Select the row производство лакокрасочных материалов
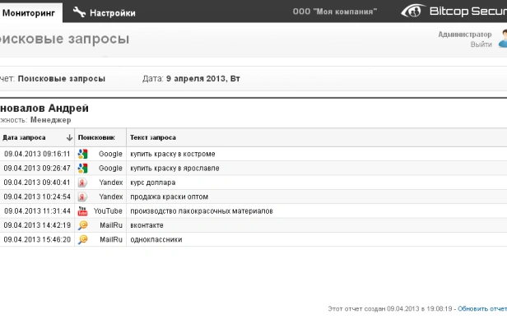 point(253,211)
